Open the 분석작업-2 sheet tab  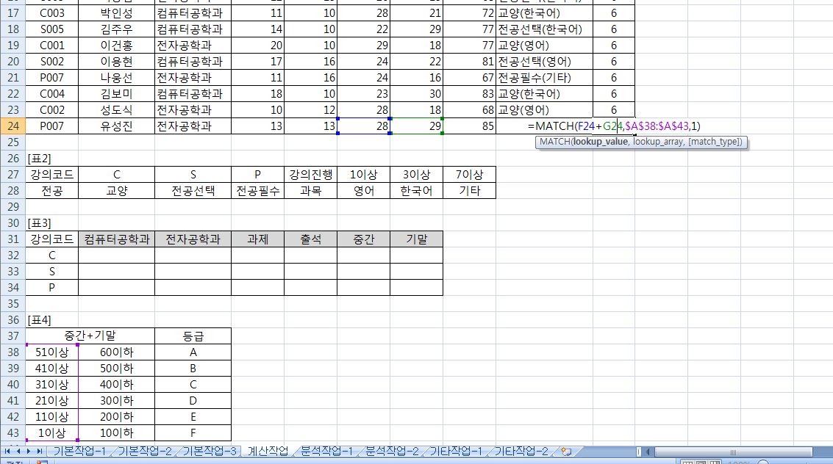(x=392, y=451)
